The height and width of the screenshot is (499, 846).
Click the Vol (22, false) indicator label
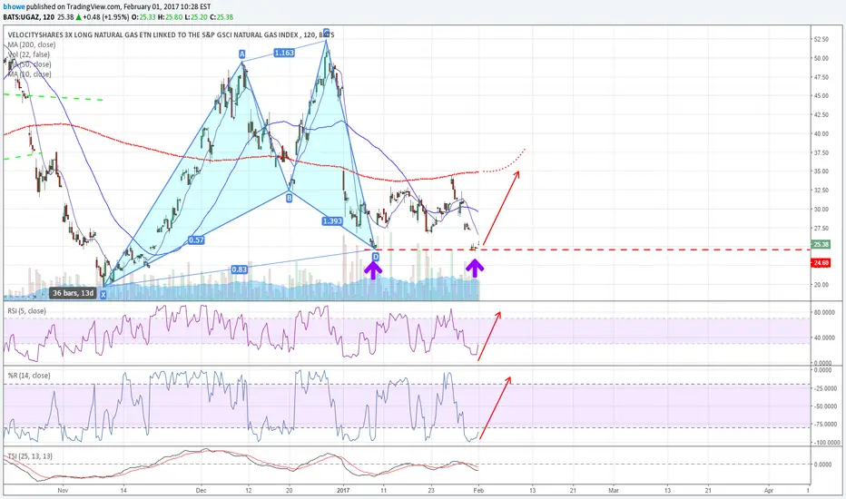[x=29, y=54]
